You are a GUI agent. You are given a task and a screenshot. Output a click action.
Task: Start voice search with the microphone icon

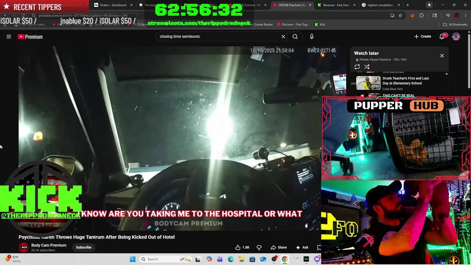point(312,36)
